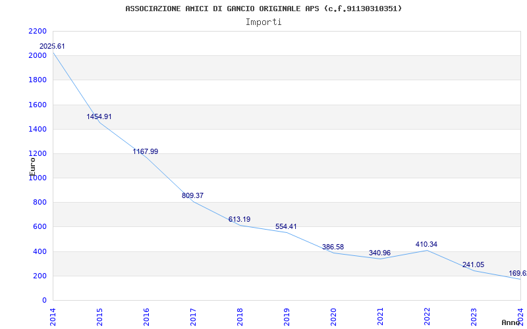527x329 pixels.
Task: Select data label 410.34
Action: (x=426, y=244)
